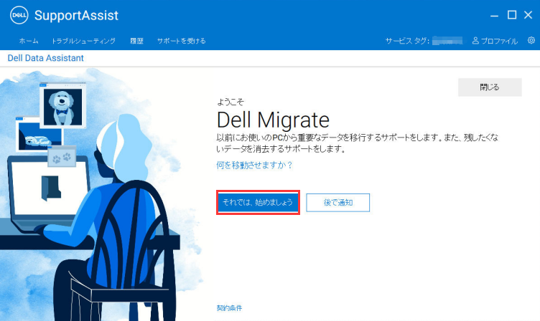Click the それでは、始めましょう button
Image resolution: width=540 pixels, height=321 pixels.
(x=258, y=203)
